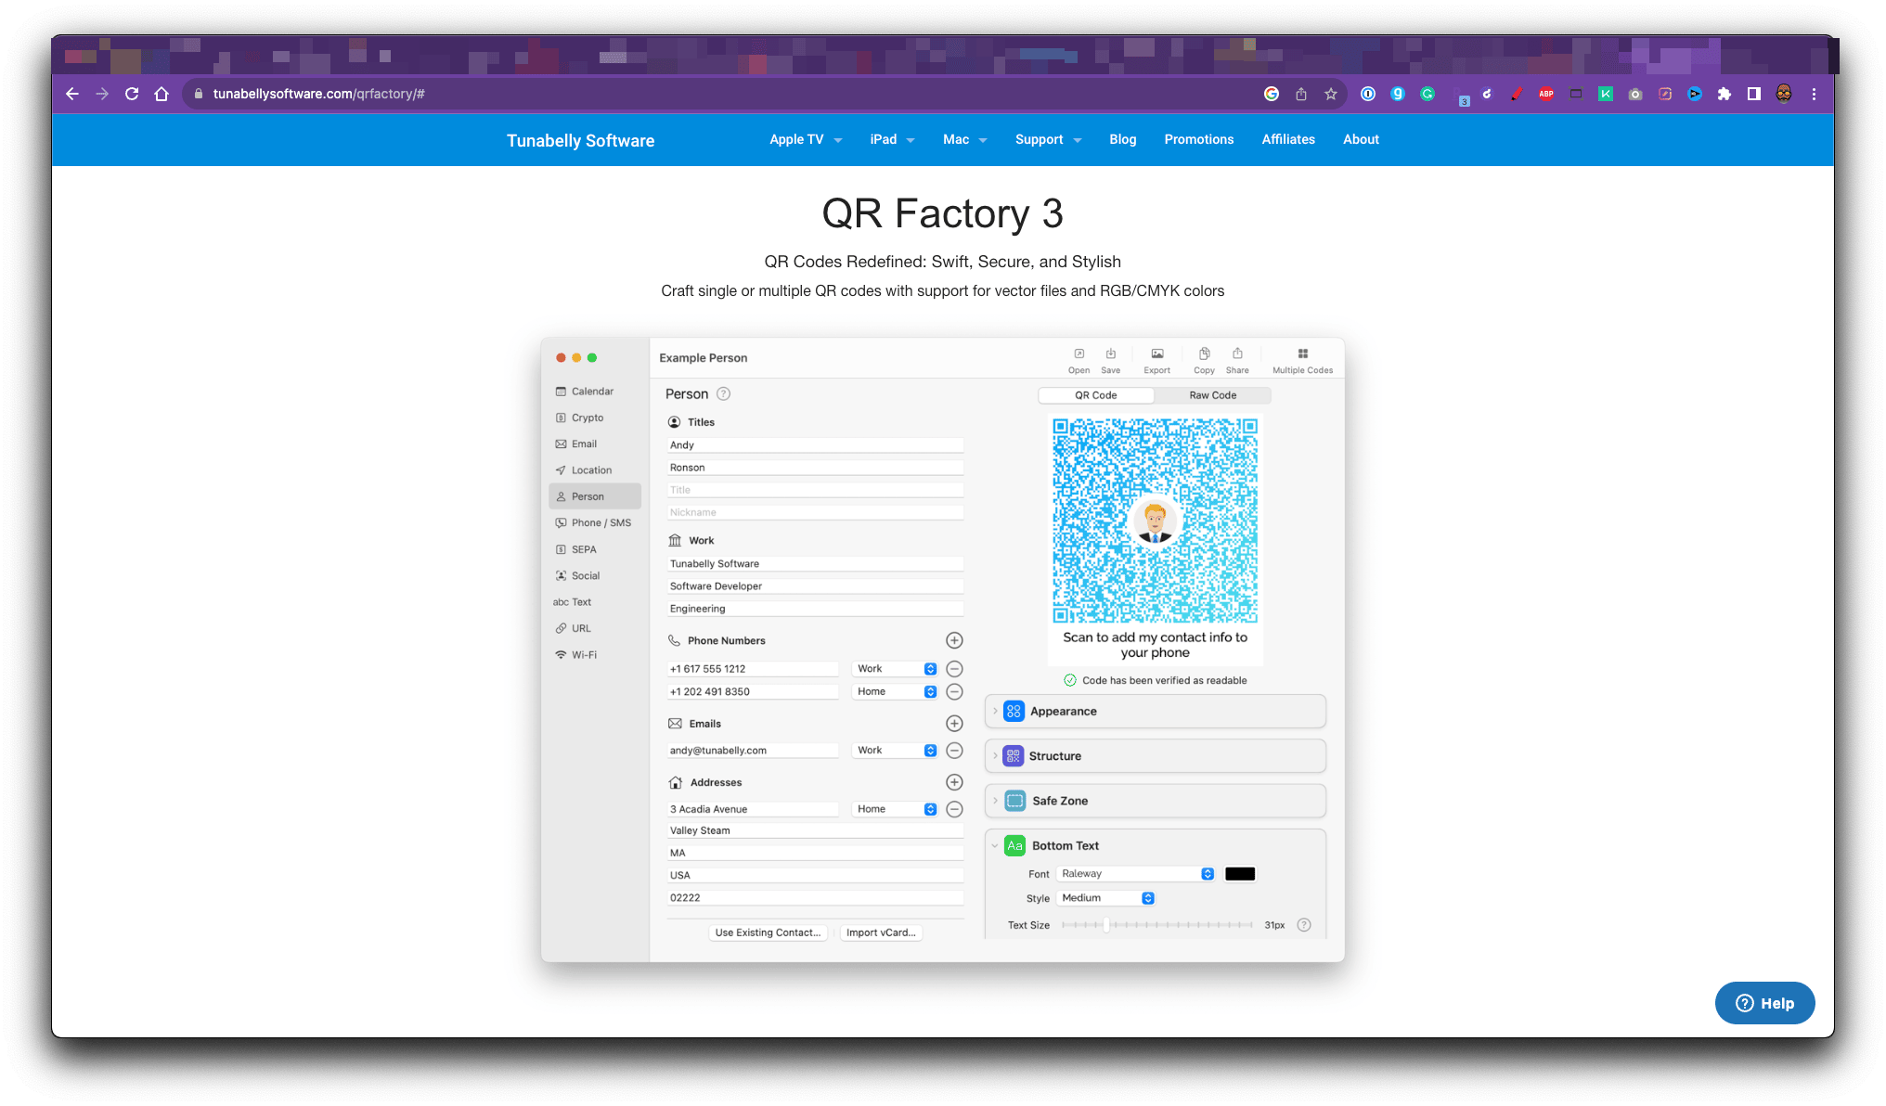Click the Open toolbar icon in QR Factory
This screenshot has height=1106, width=1886.
coord(1079,360)
